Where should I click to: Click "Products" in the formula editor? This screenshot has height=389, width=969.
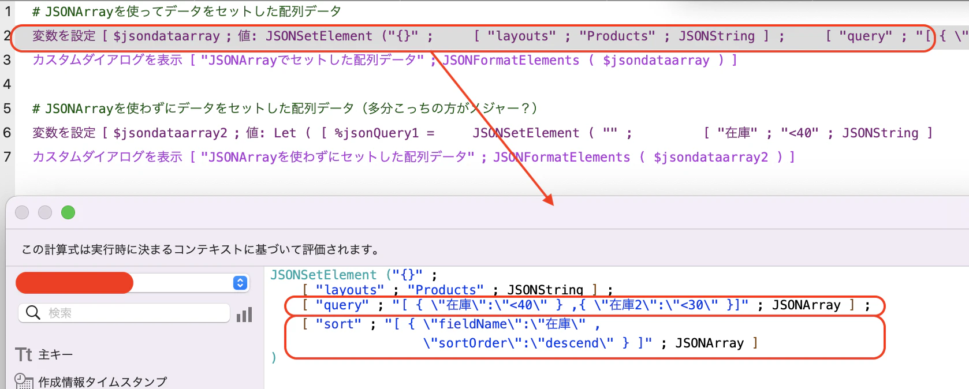pos(446,290)
